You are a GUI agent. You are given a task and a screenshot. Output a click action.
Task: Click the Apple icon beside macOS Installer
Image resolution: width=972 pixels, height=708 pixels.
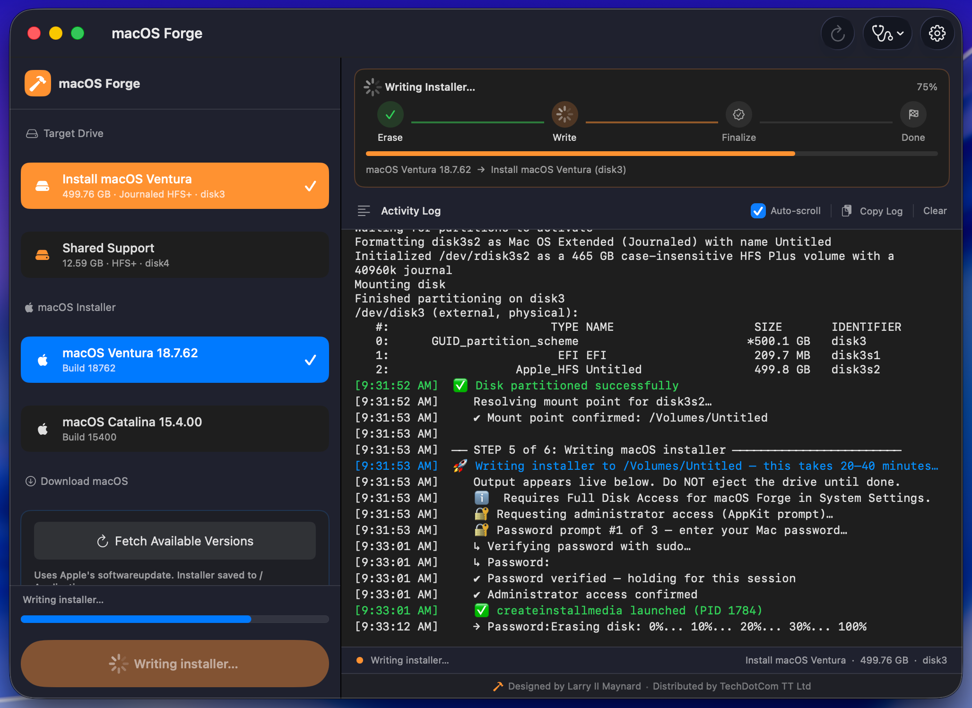click(x=29, y=308)
